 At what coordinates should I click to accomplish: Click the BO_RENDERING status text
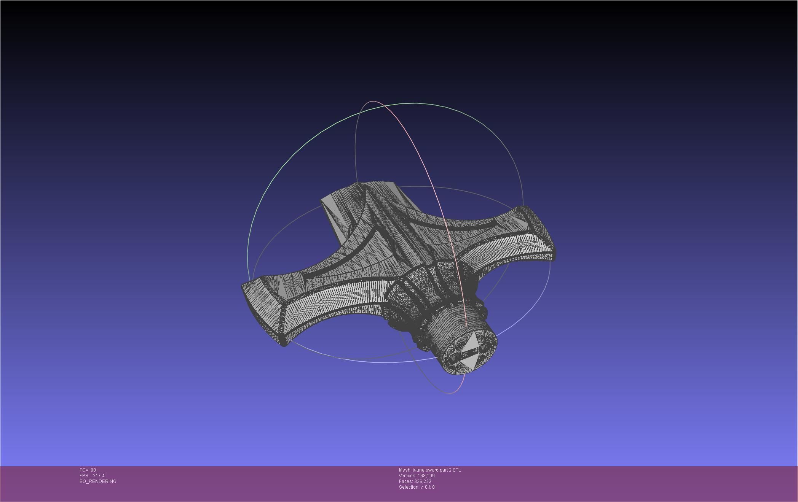(x=98, y=481)
